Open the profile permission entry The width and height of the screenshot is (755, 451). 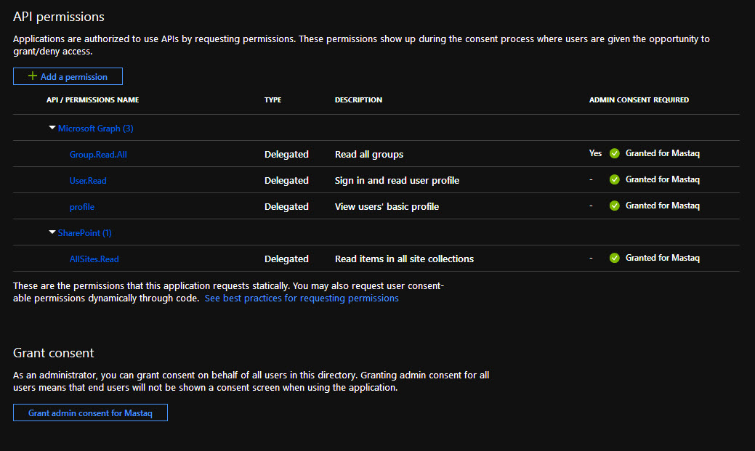(x=82, y=207)
